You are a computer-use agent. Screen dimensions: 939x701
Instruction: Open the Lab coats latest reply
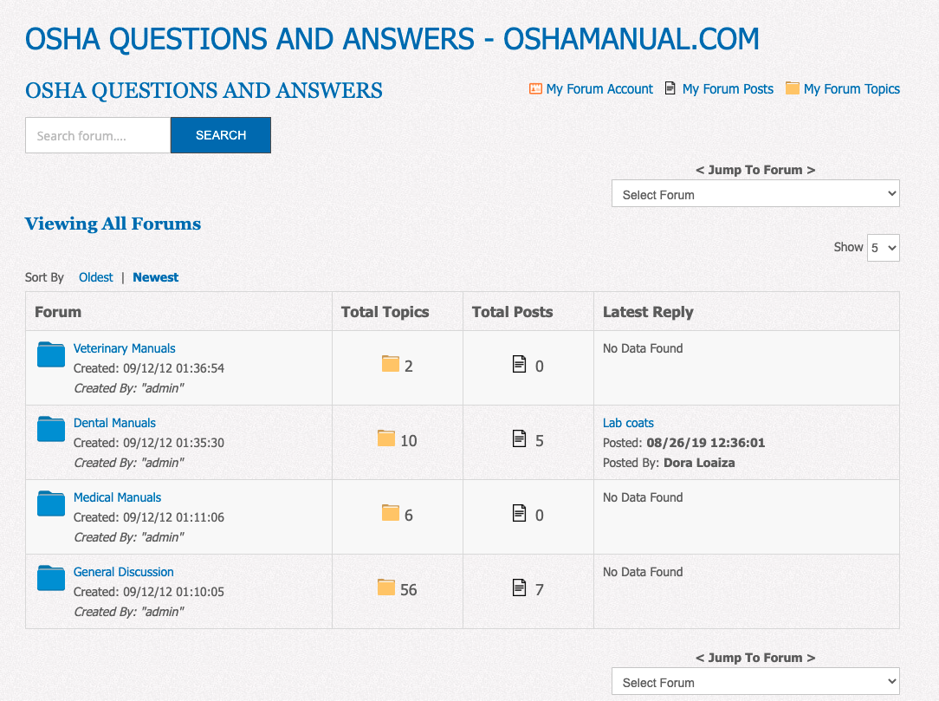[x=628, y=423]
